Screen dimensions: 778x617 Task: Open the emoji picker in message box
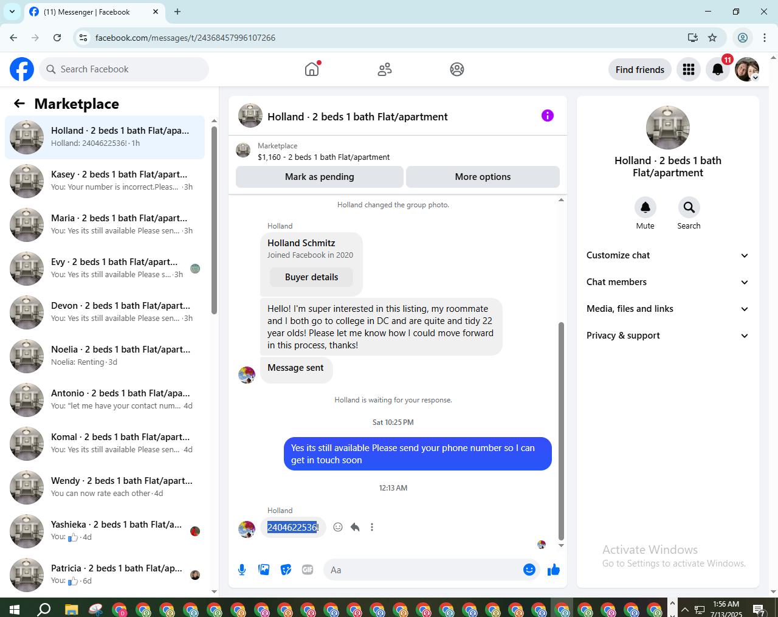[529, 570]
